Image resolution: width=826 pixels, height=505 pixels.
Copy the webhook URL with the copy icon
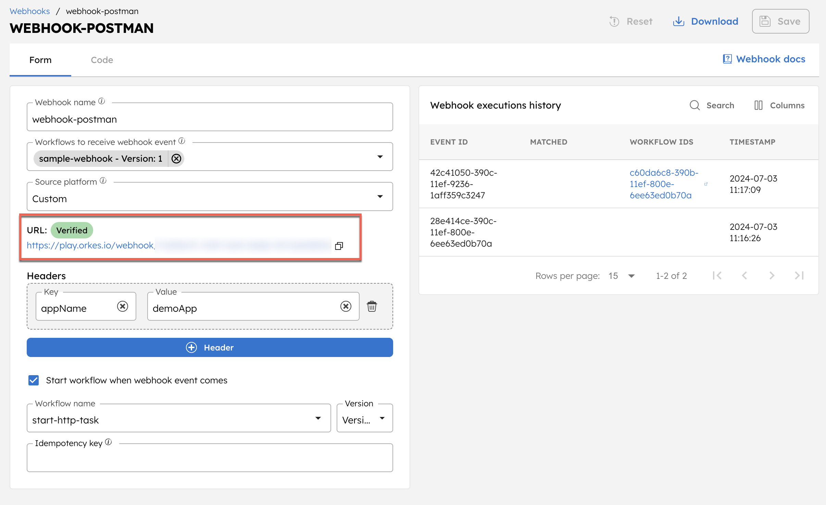click(x=339, y=246)
